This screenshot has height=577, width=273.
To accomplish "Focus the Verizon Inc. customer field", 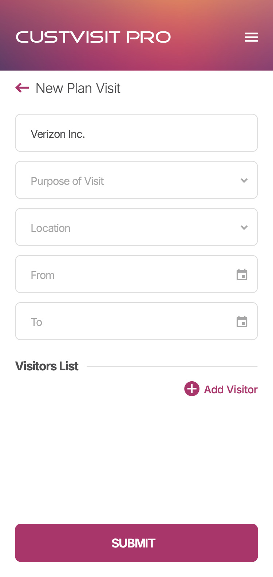I will click(136, 133).
